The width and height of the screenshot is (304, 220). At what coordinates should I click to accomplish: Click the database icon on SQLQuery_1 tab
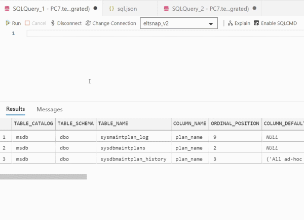(7, 9)
